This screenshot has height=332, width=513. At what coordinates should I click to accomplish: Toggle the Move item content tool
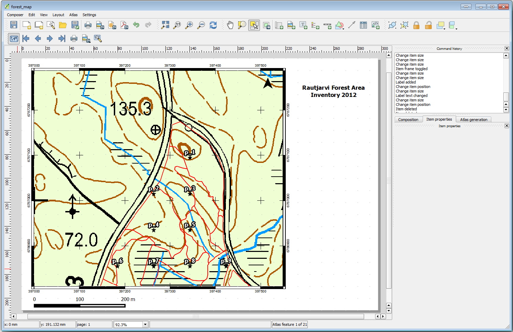coord(266,25)
